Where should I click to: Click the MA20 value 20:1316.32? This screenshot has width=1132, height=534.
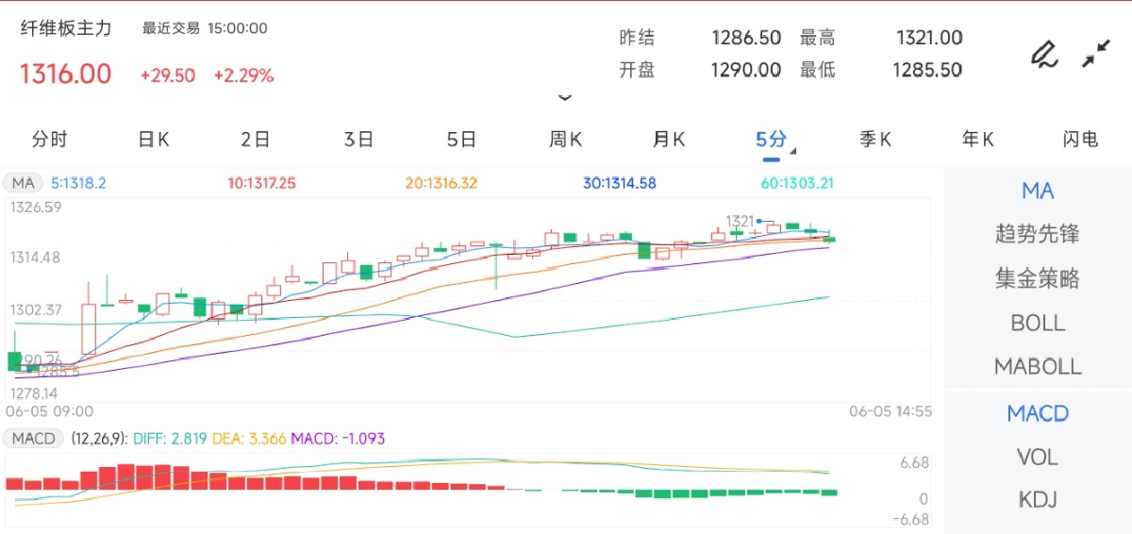[441, 183]
